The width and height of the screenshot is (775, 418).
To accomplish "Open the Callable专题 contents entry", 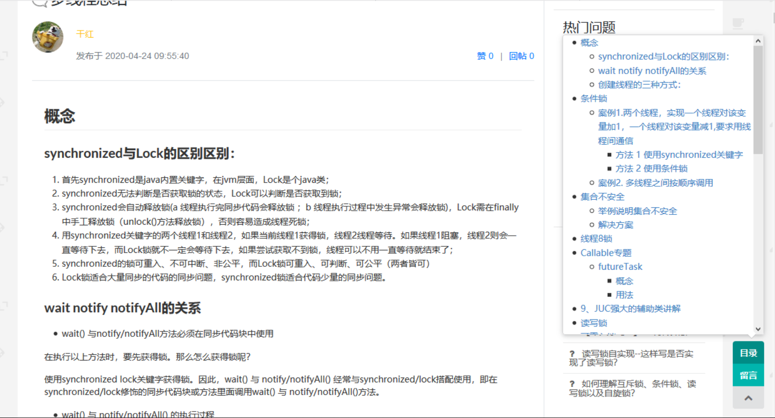I will (606, 253).
